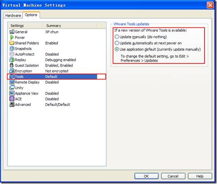Click the purple ACE icon
Viewport: 217px width, 184px height.
click(12, 99)
